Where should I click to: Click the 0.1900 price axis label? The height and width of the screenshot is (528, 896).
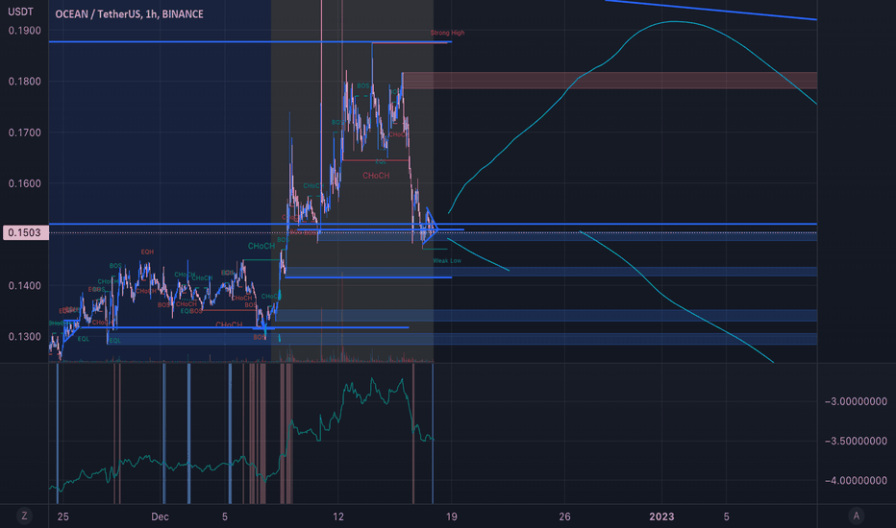[x=25, y=31]
